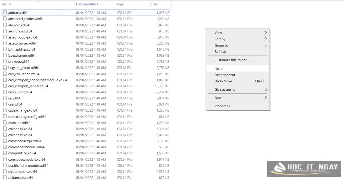Screen dimensions: 344x180
Task: Select file cadexchange.xdl64
Action: tap(23, 110)
